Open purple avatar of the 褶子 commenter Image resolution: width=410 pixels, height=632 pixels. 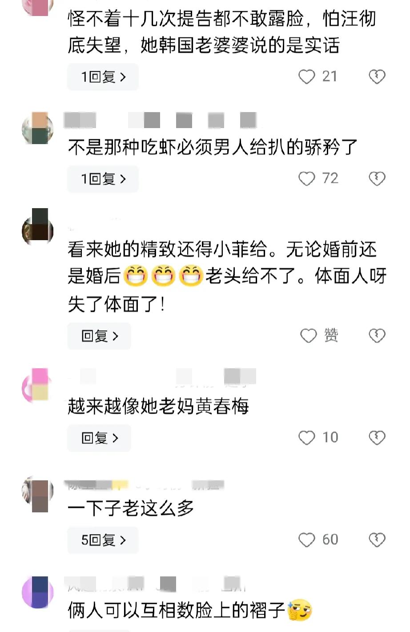38,592
